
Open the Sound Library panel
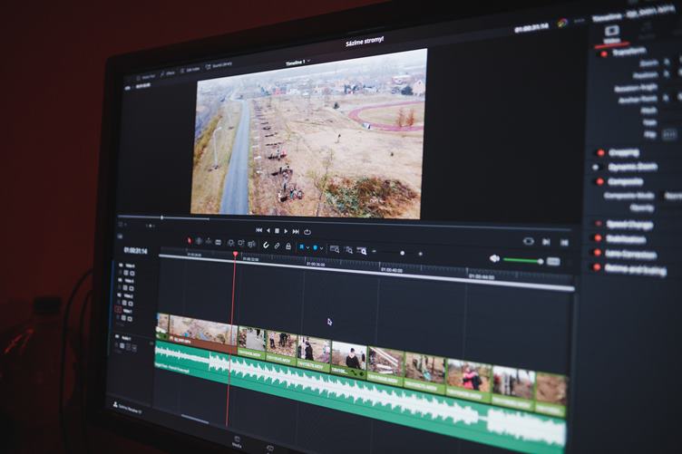(x=219, y=65)
